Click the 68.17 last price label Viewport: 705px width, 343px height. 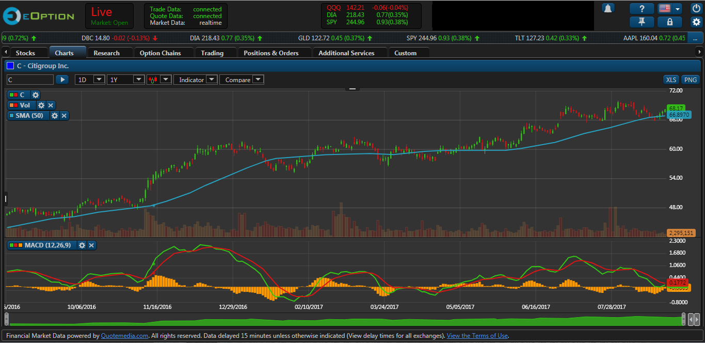pyautogui.click(x=676, y=108)
